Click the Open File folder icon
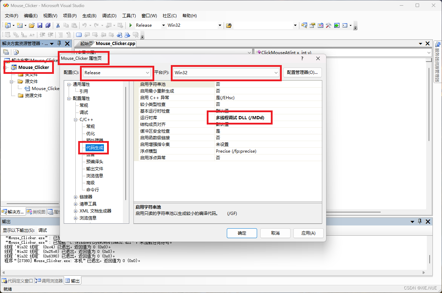Screen dimensions: 442x293 32,25
